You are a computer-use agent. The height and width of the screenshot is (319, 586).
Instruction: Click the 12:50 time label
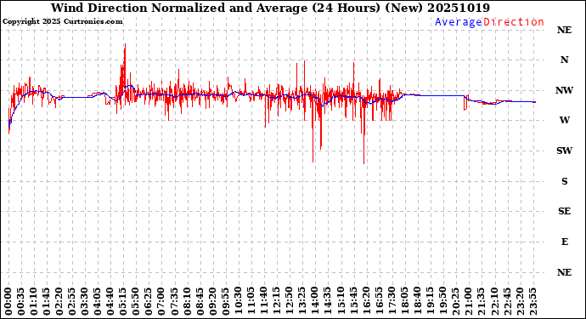pos(290,302)
